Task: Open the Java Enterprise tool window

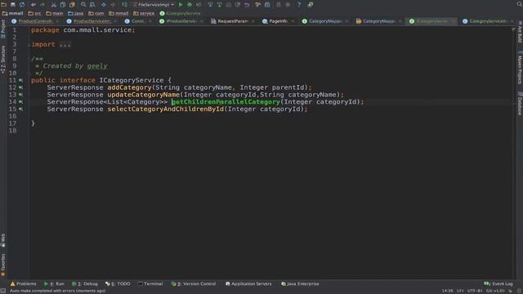Action: (x=300, y=283)
